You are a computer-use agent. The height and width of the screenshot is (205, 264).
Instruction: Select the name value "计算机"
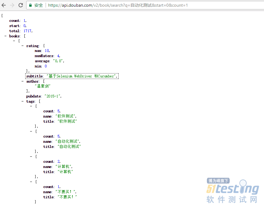(x=63, y=167)
